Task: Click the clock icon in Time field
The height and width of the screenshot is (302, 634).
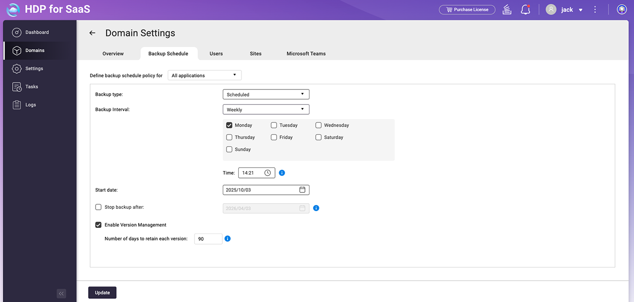Action: (268, 173)
